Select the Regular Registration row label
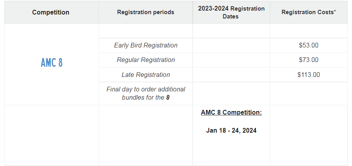352x166 pixels. [x=146, y=60]
